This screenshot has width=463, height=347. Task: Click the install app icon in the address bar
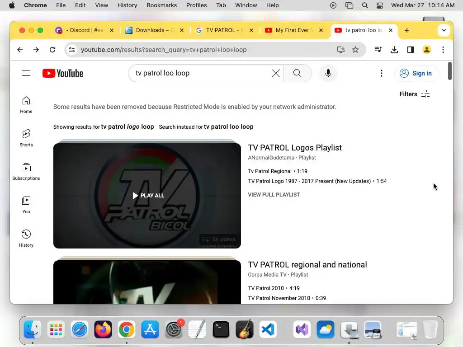tap(341, 50)
